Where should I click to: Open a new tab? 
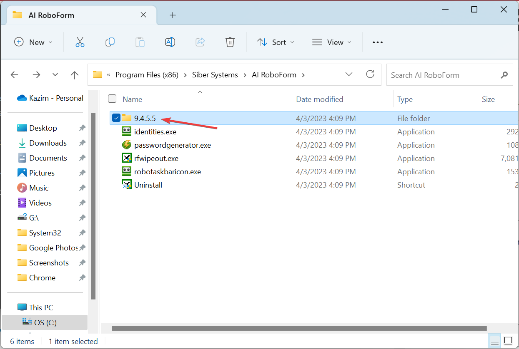pyautogui.click(x=173, y=15)
